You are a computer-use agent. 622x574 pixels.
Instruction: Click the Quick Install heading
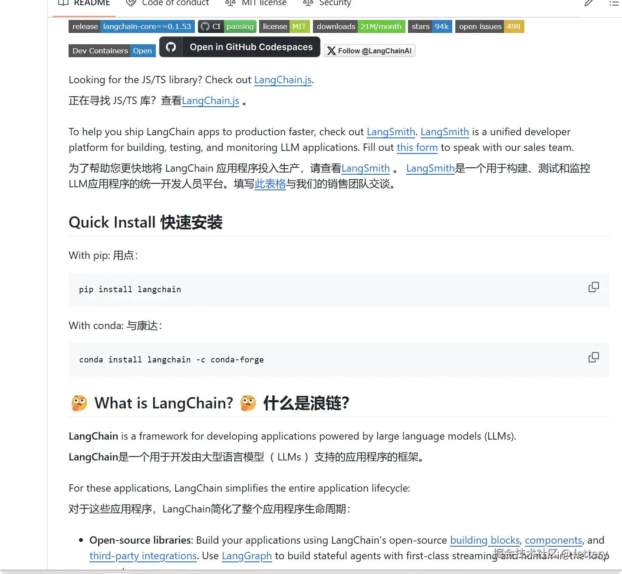pyautogui.click(x=146, y=222)
